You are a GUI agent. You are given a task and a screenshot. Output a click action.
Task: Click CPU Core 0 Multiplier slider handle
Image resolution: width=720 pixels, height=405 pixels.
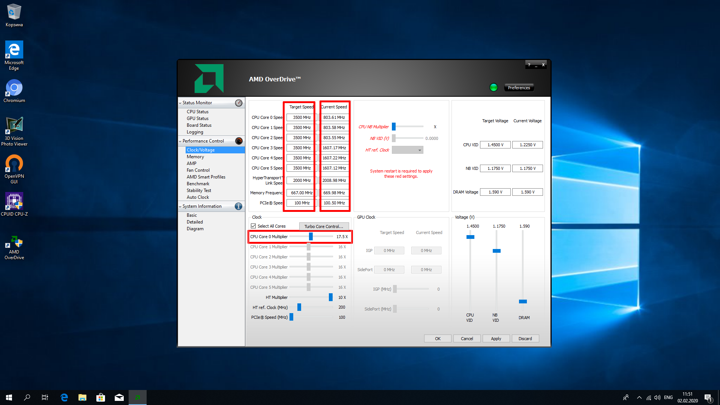tap(311, 237)
